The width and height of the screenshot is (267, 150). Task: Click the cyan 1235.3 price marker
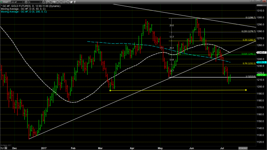coord(261,62)
